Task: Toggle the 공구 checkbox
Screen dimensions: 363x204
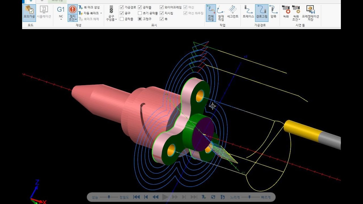Action: (x=122, y=13)
